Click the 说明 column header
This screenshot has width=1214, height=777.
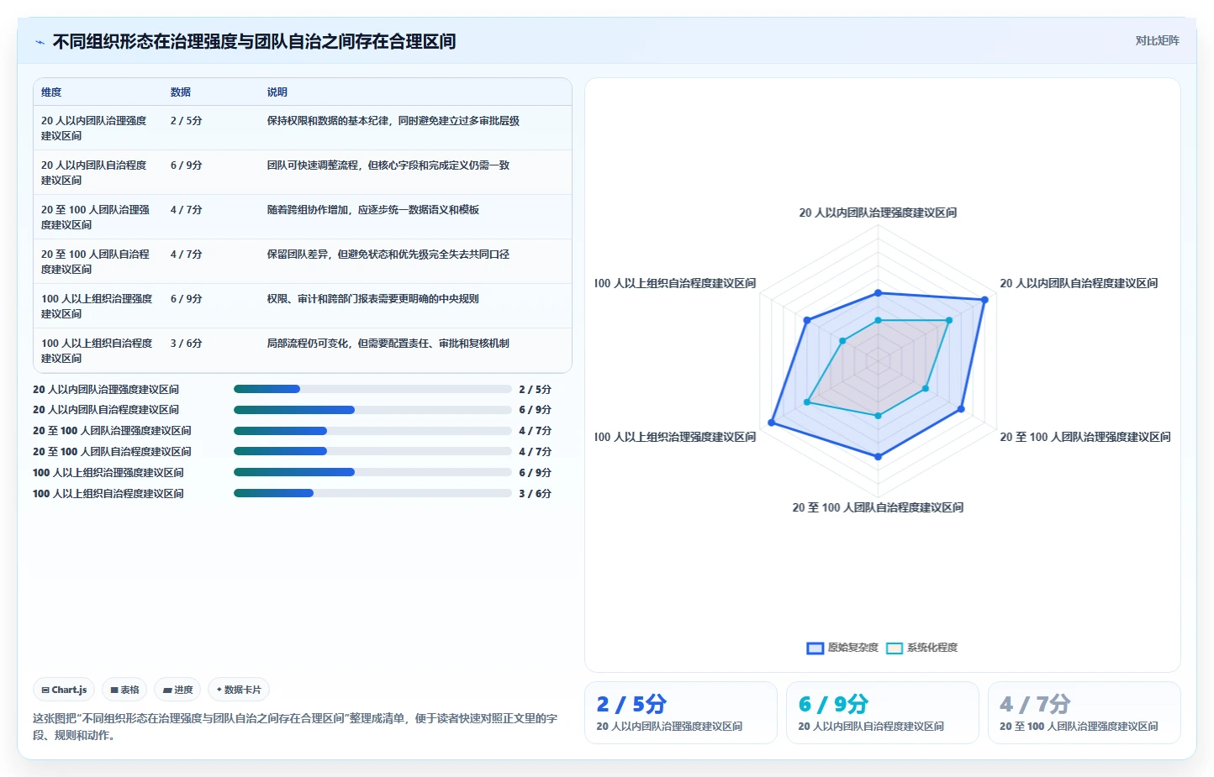tap(277, 92)
